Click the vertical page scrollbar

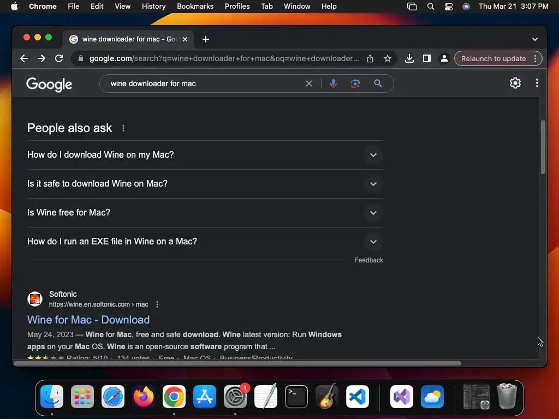click(x=543, y=147)
